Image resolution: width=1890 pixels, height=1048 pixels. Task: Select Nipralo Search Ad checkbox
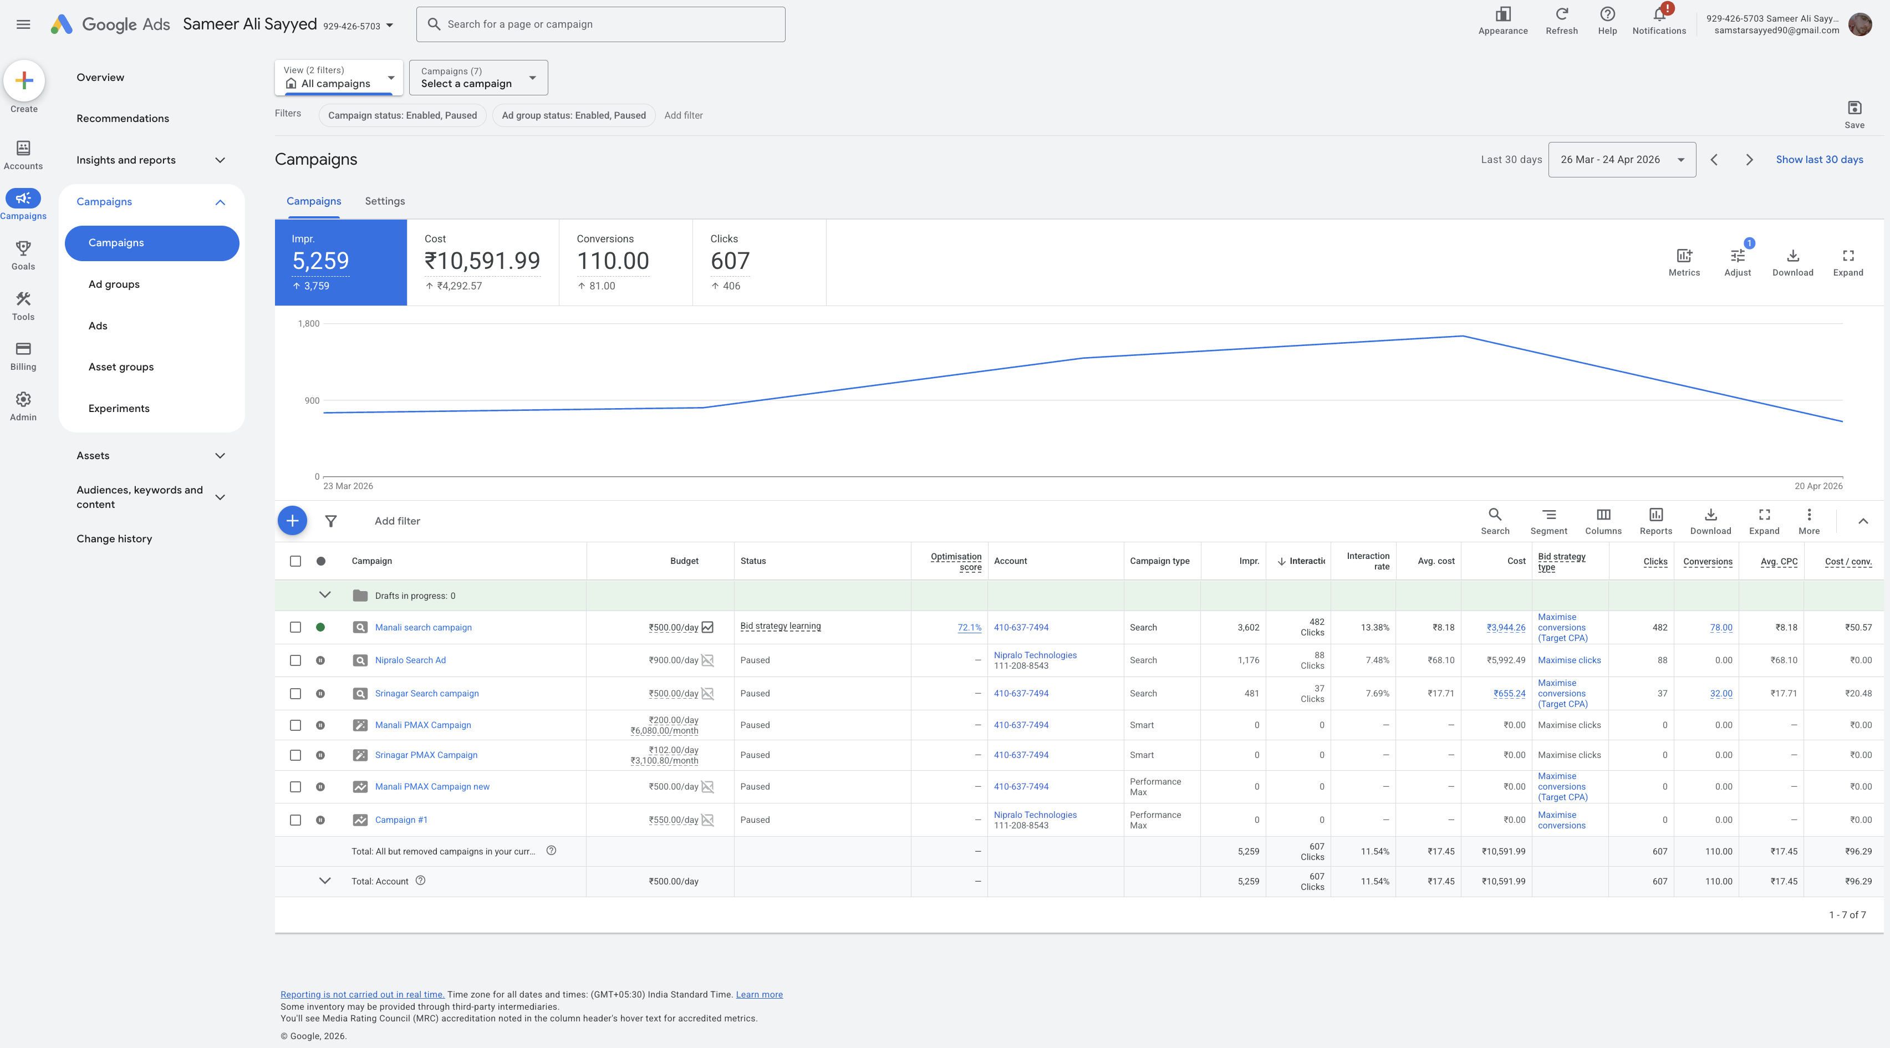pos(295,660)
